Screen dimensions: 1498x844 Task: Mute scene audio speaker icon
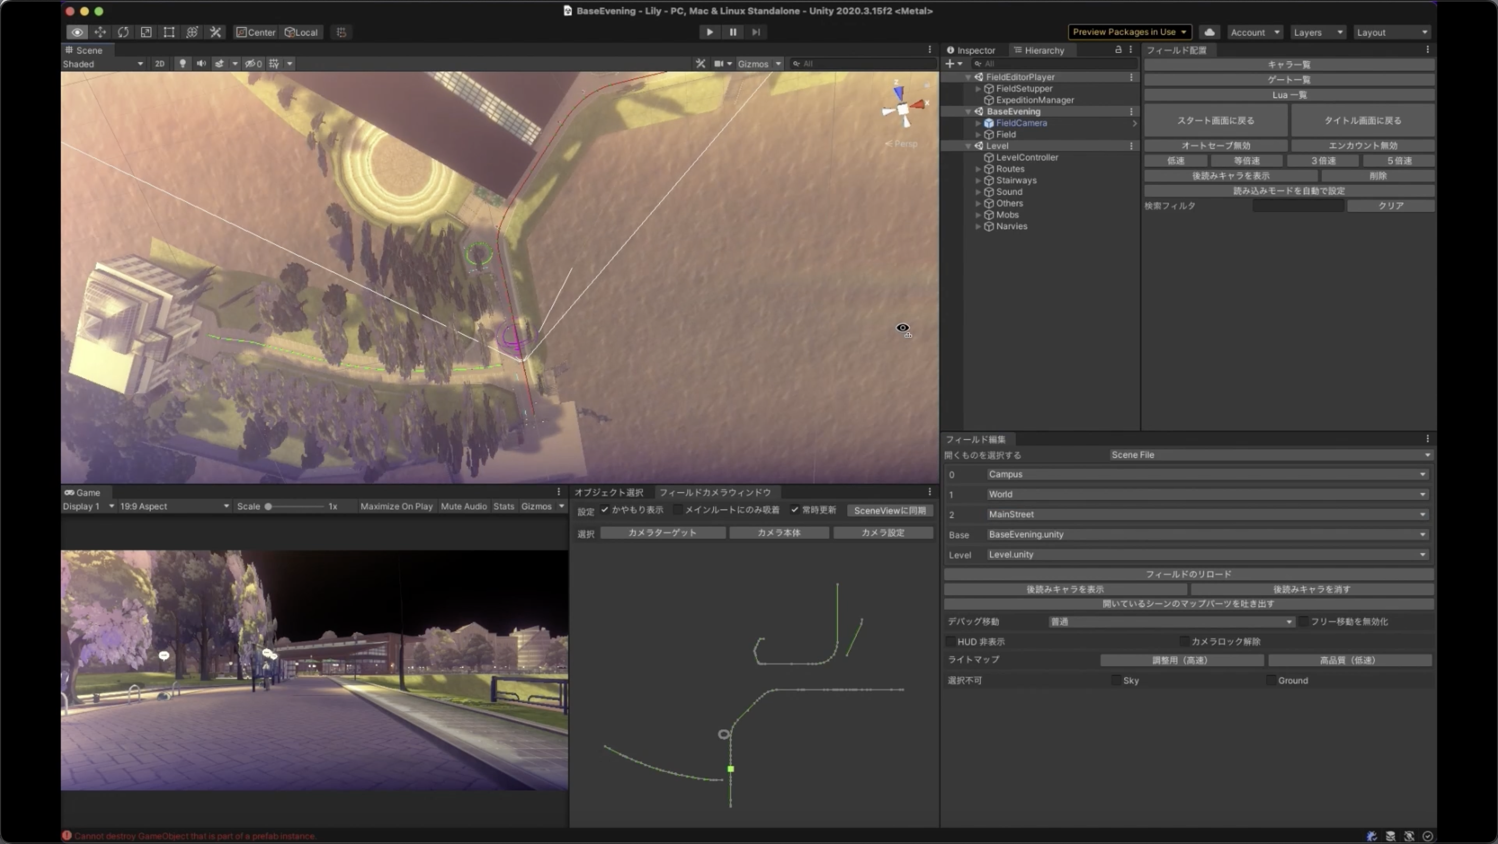click(x=201, y=63)
